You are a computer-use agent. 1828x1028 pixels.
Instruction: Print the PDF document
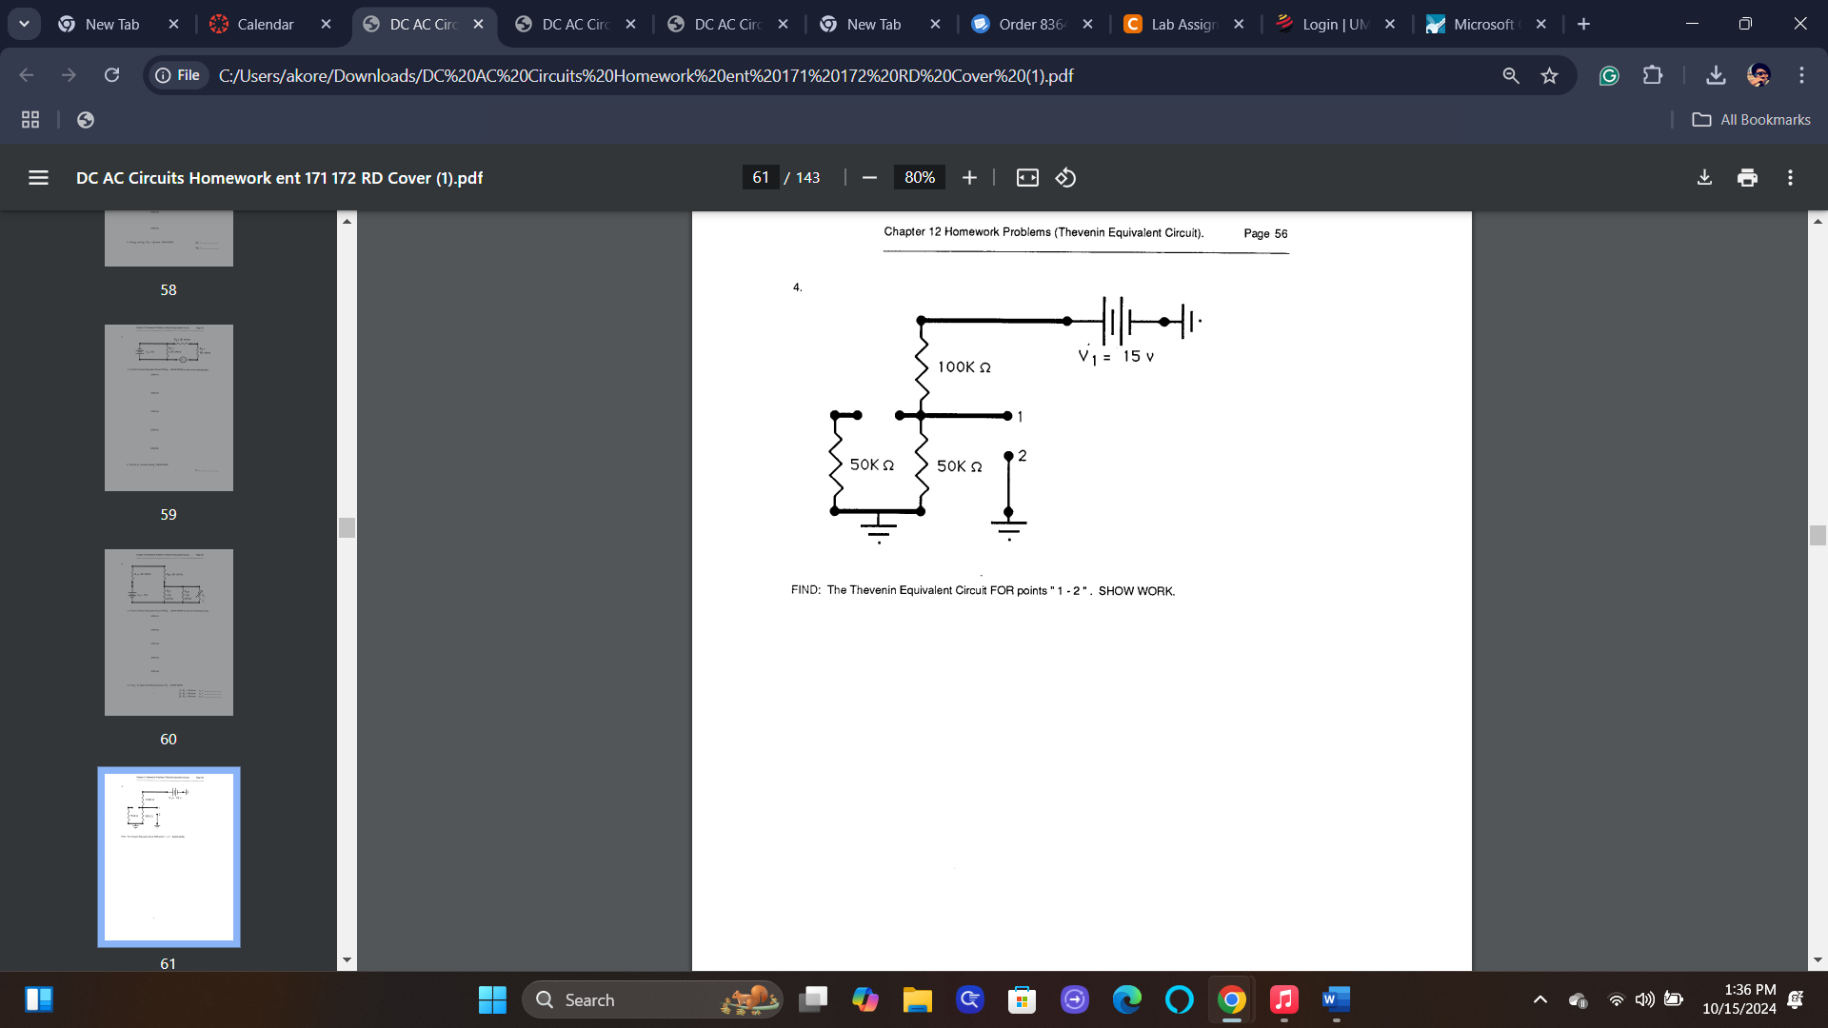point(1747,177)
